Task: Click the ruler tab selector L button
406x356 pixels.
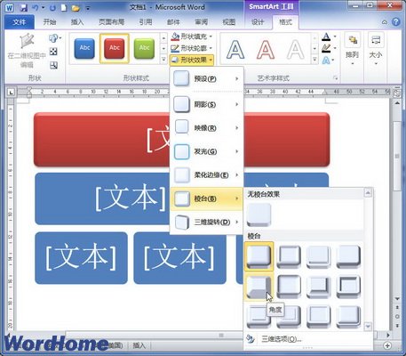Action: (11, 93)
